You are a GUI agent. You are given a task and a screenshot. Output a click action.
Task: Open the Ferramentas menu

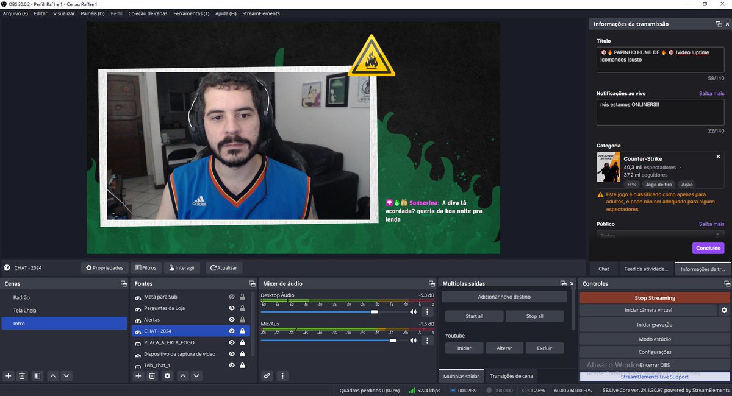tap(190, 13)
